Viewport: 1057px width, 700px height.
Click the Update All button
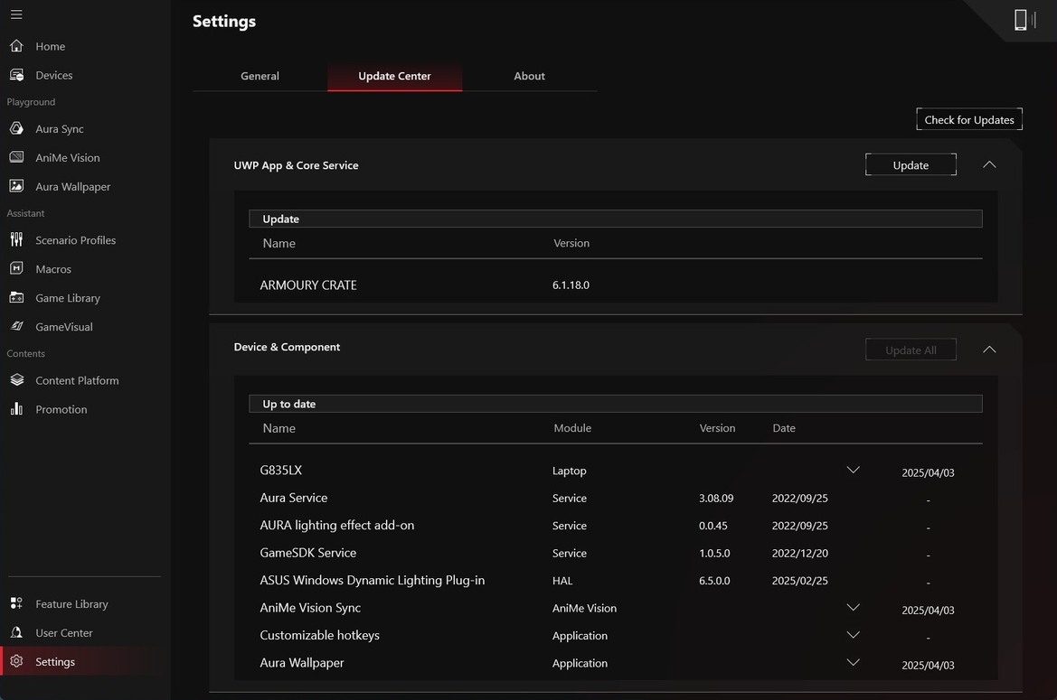911,350
